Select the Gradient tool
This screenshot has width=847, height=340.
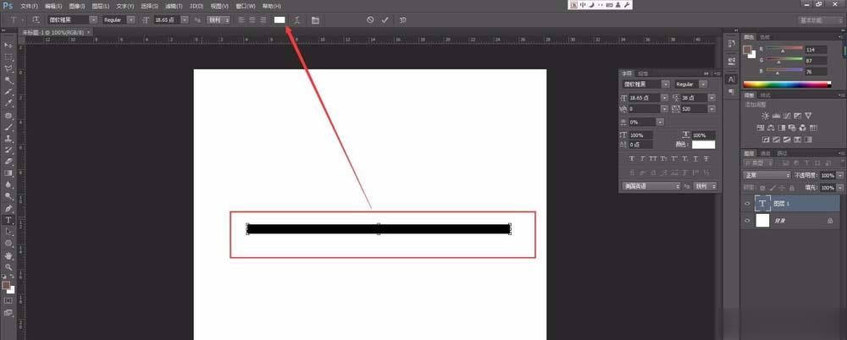coord(8,173)
